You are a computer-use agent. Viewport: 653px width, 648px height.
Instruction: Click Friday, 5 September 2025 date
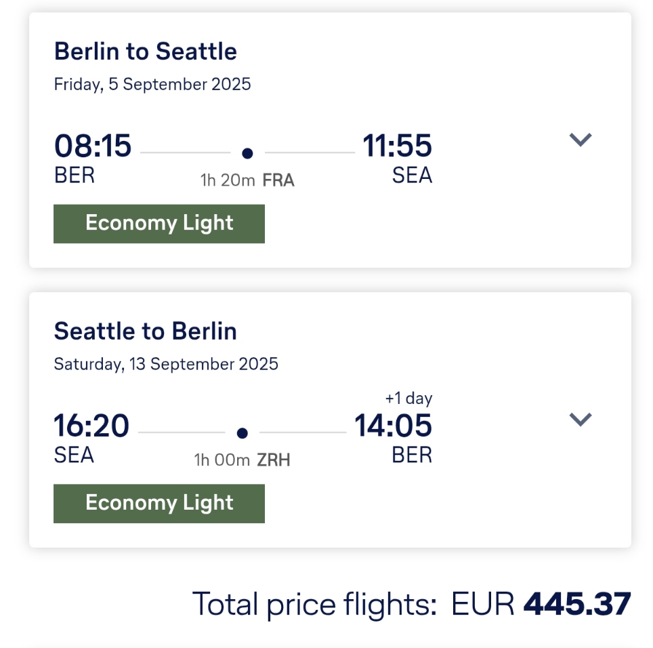tap(152, 84)
